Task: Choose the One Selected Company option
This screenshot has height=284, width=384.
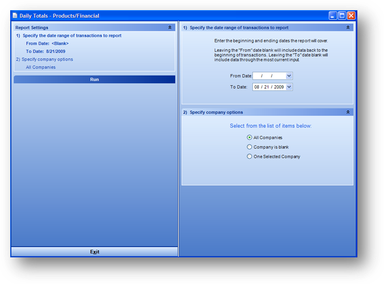Action: [249, 157]
